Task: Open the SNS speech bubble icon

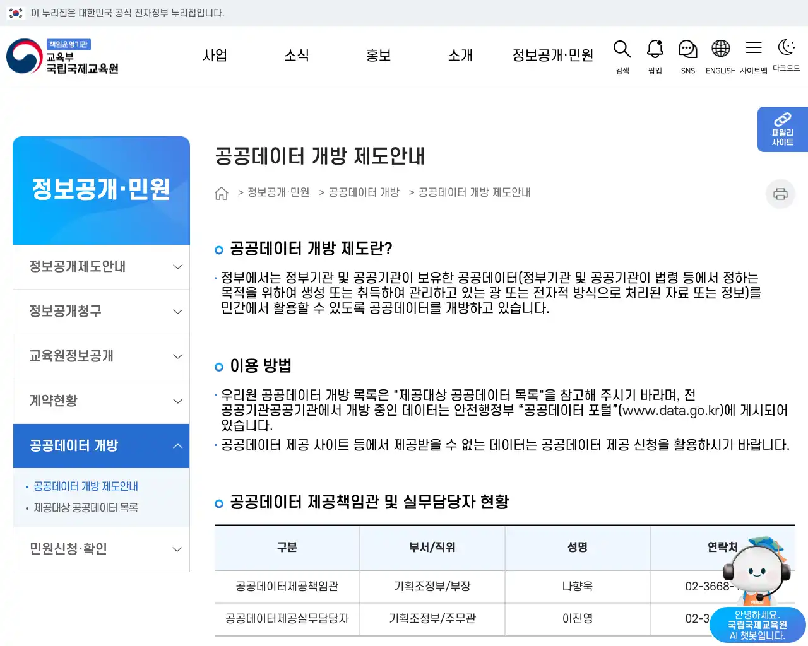Action: pyautogui.click(x=687, y=49)
